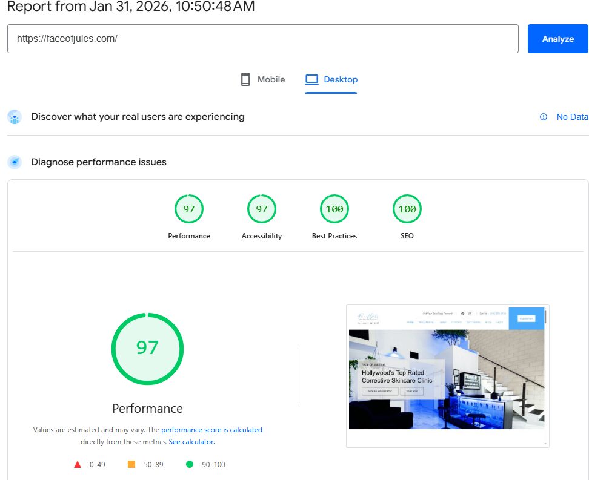The height and width of the screenshot is (480, 589).
Task: Select the Desktop tab
Action: [331, 79]
